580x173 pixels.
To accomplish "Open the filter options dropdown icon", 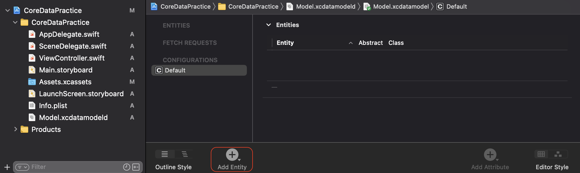I will coord(22,167).
